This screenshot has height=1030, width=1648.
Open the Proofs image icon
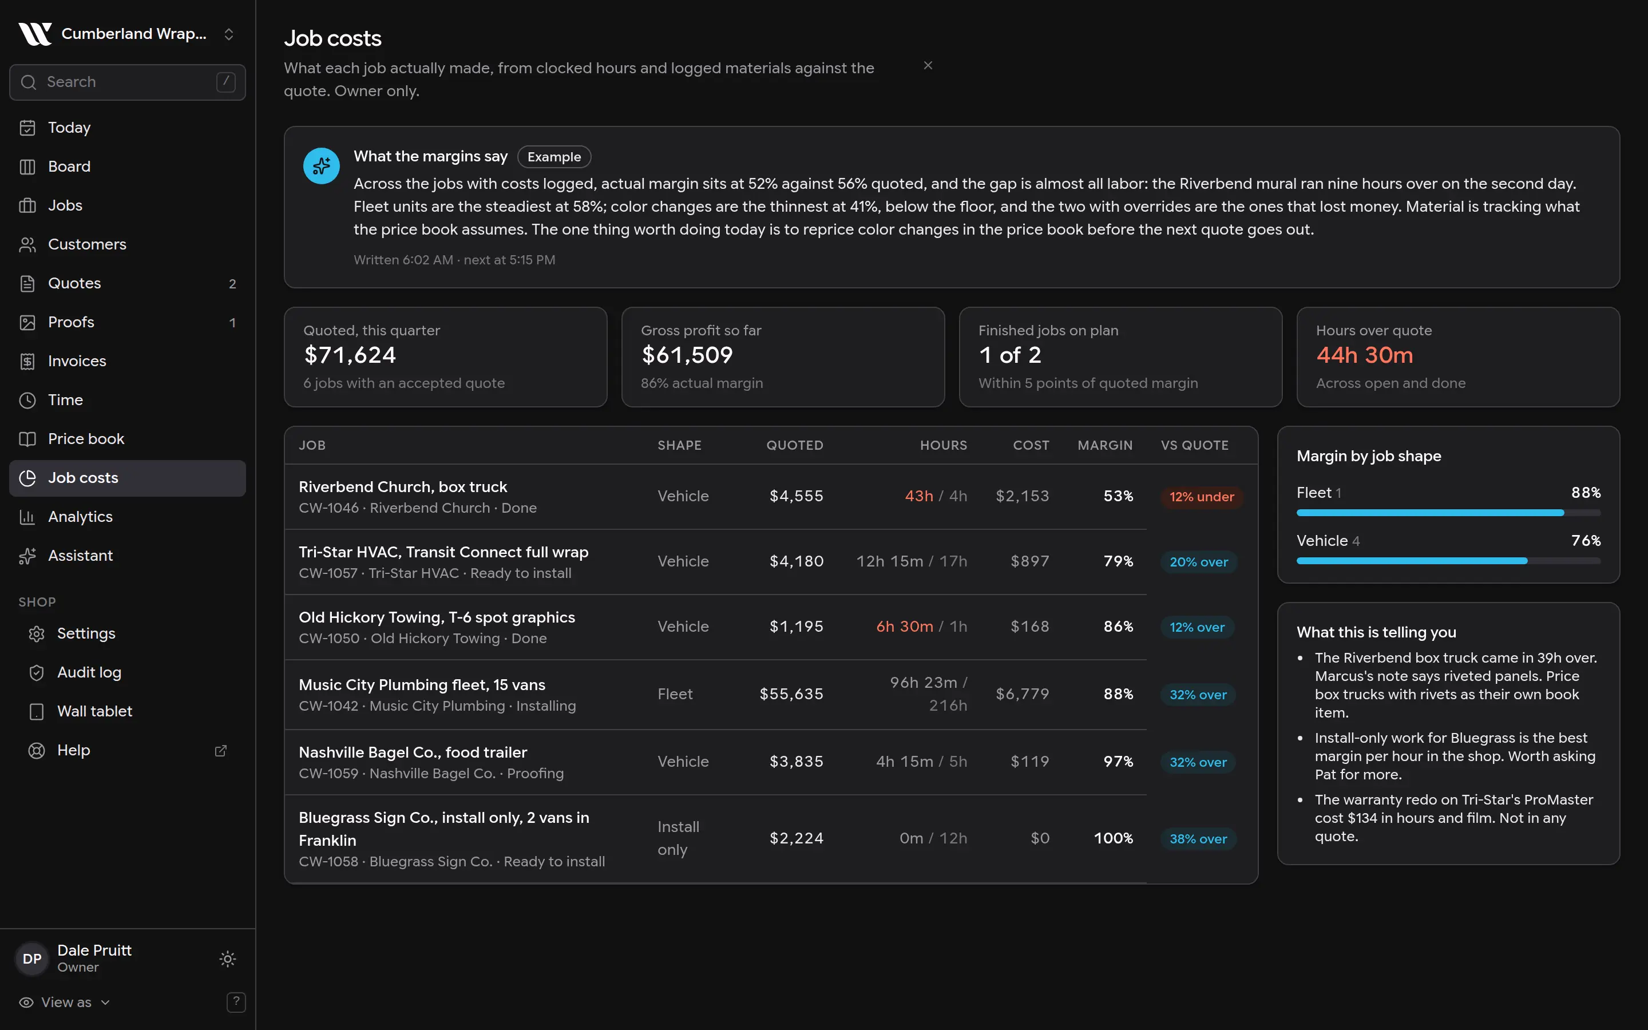click(x=27, y=322)
